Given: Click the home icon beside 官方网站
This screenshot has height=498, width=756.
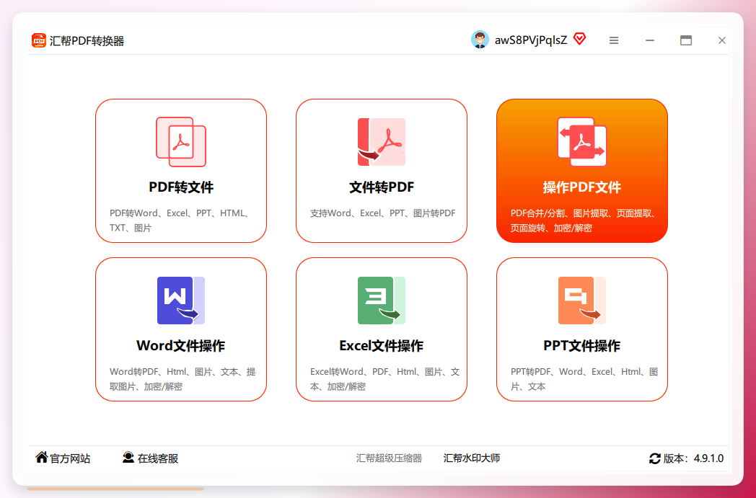Looking at the screenshot, I should pos(42,457).
